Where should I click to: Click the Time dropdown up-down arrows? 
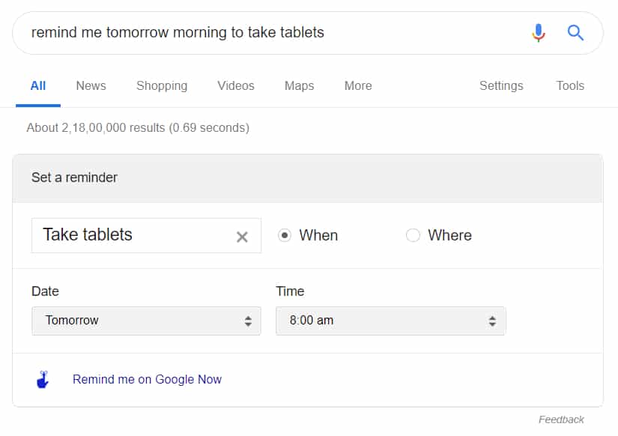coord(492,321)
